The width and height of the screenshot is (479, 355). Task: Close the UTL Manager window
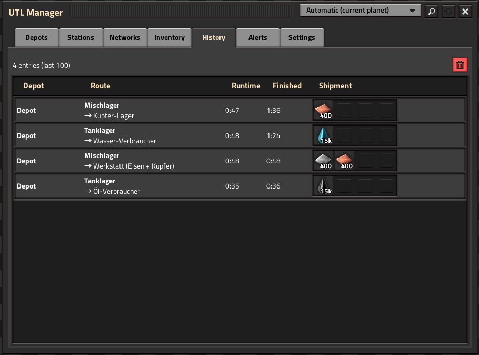pos(465,12)
